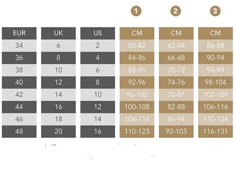236x172 pixels.
Task: Click the CM header under circle 3
Action: pyautogui.click(x=215, y=33)
